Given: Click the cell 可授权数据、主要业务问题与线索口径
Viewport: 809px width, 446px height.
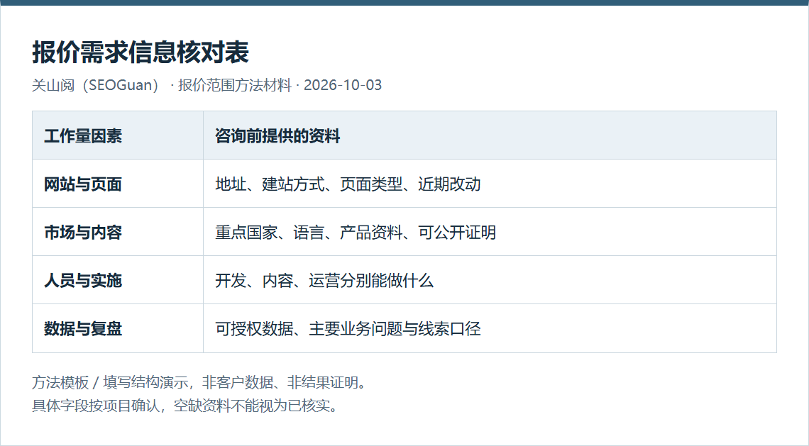Looking at the screenshot, I should point(490,328).
